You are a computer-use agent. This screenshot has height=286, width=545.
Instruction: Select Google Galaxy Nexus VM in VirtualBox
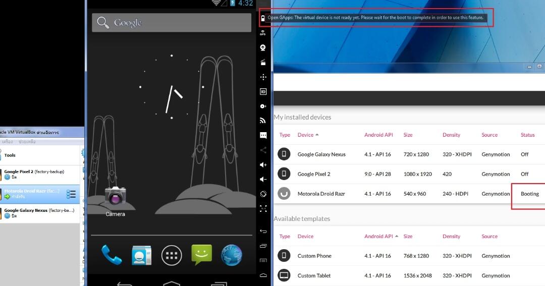40,213
